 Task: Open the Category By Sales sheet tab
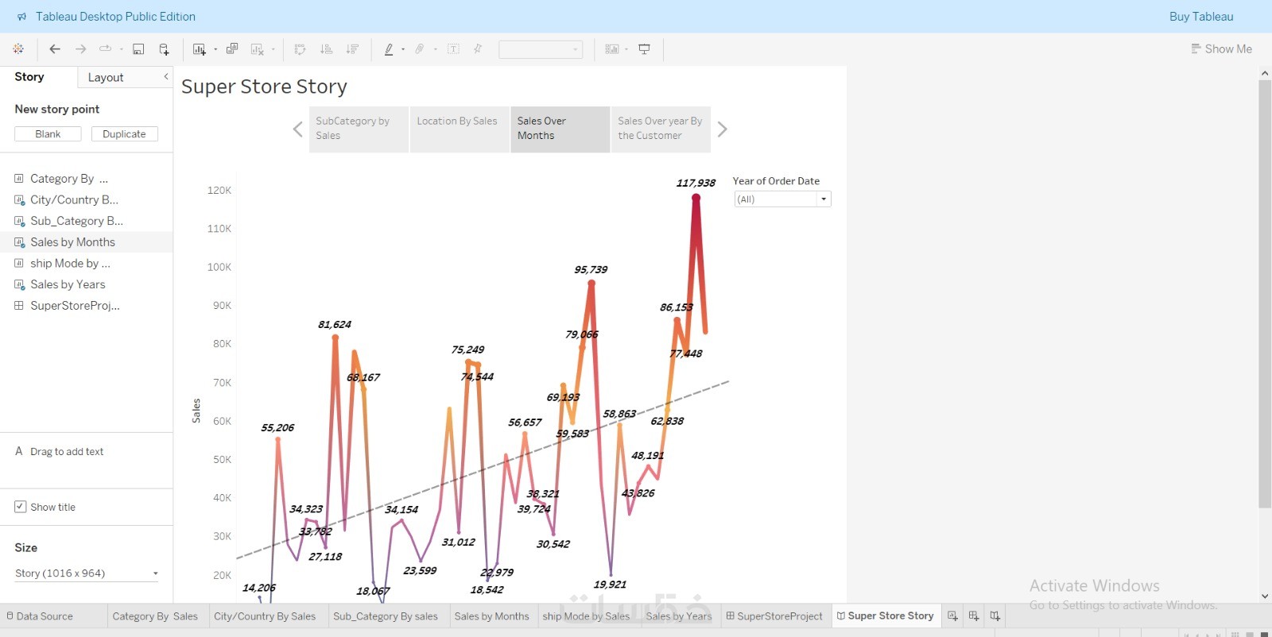point(155,616)
